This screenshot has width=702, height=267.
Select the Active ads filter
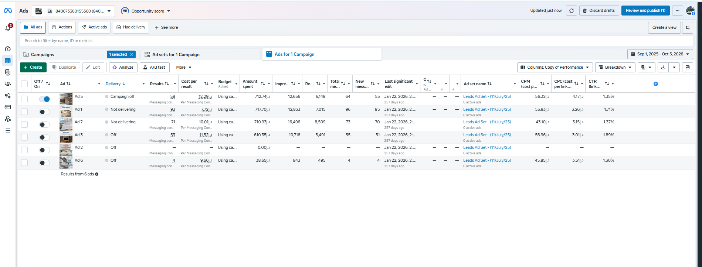point(94,27)
